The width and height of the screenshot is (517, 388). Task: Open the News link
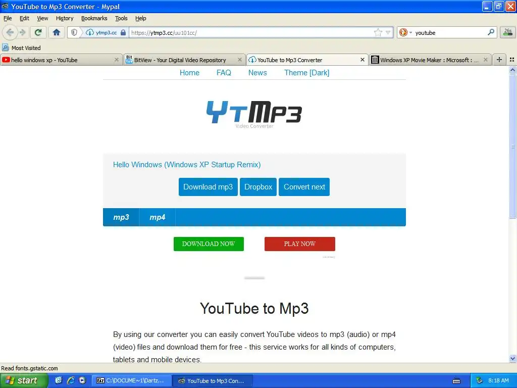point(257,73)
